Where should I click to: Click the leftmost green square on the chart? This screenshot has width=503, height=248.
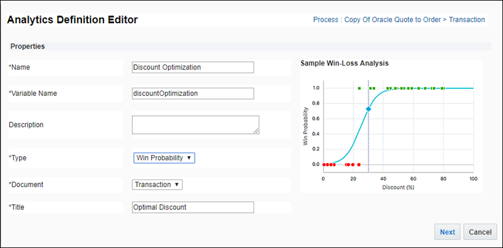click(359, 88)
